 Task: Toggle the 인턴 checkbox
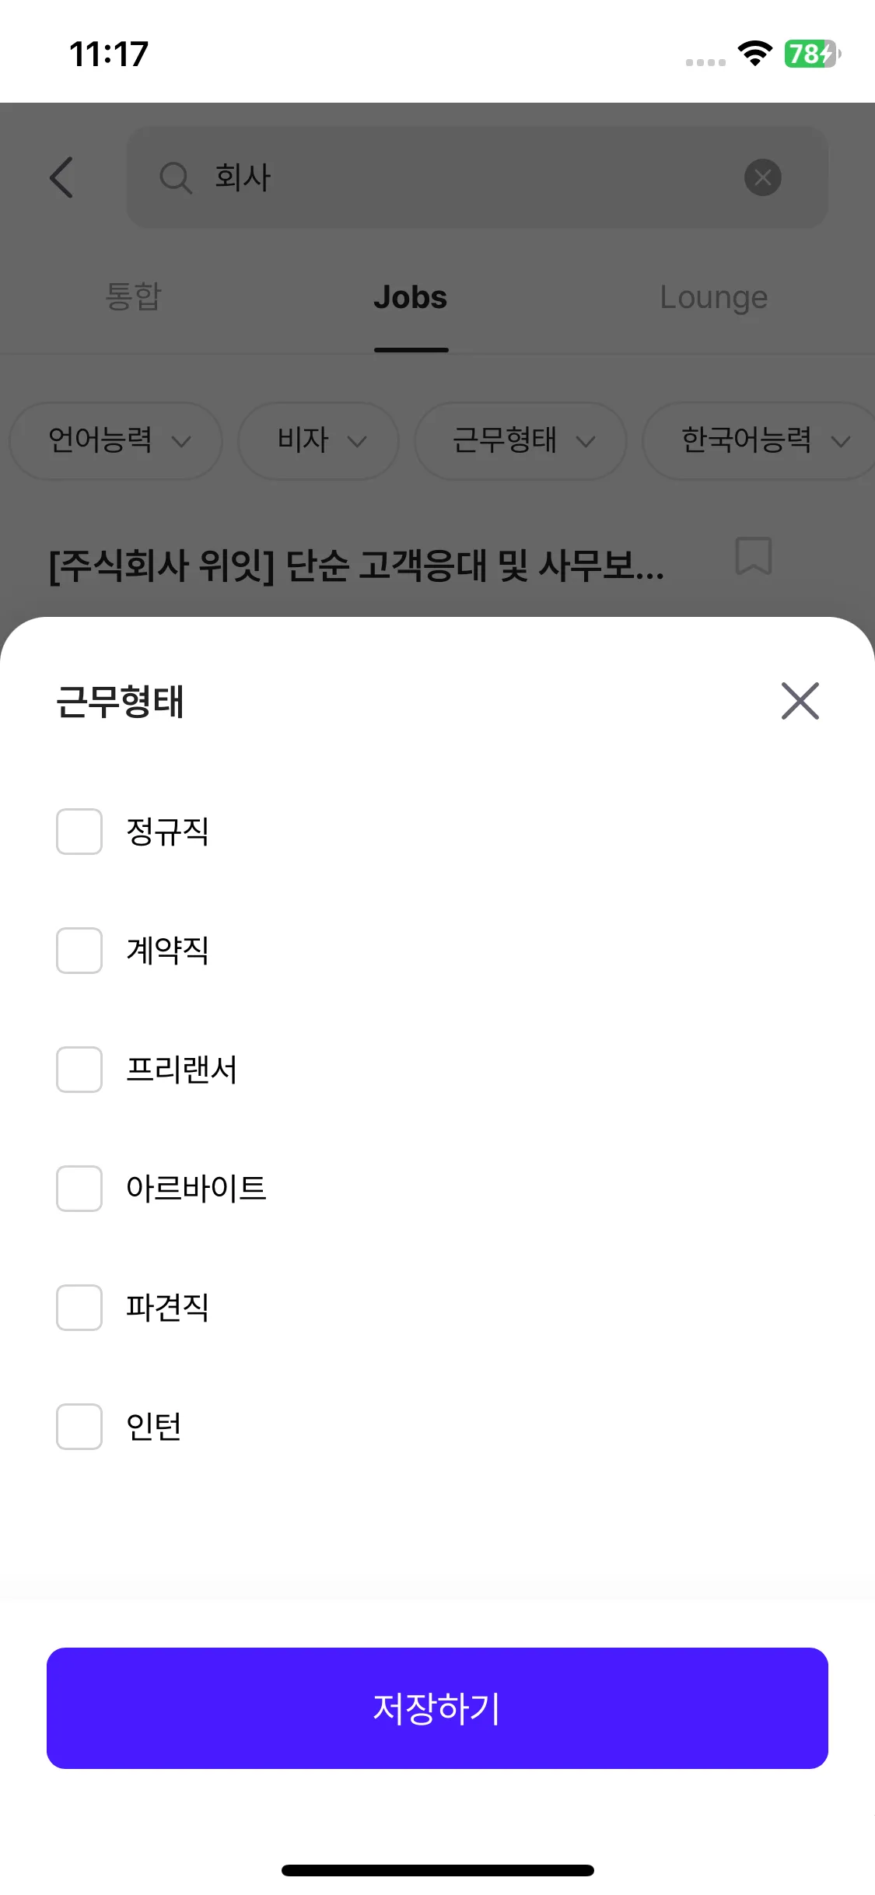pyautogui.click(x=79, y=1427)
